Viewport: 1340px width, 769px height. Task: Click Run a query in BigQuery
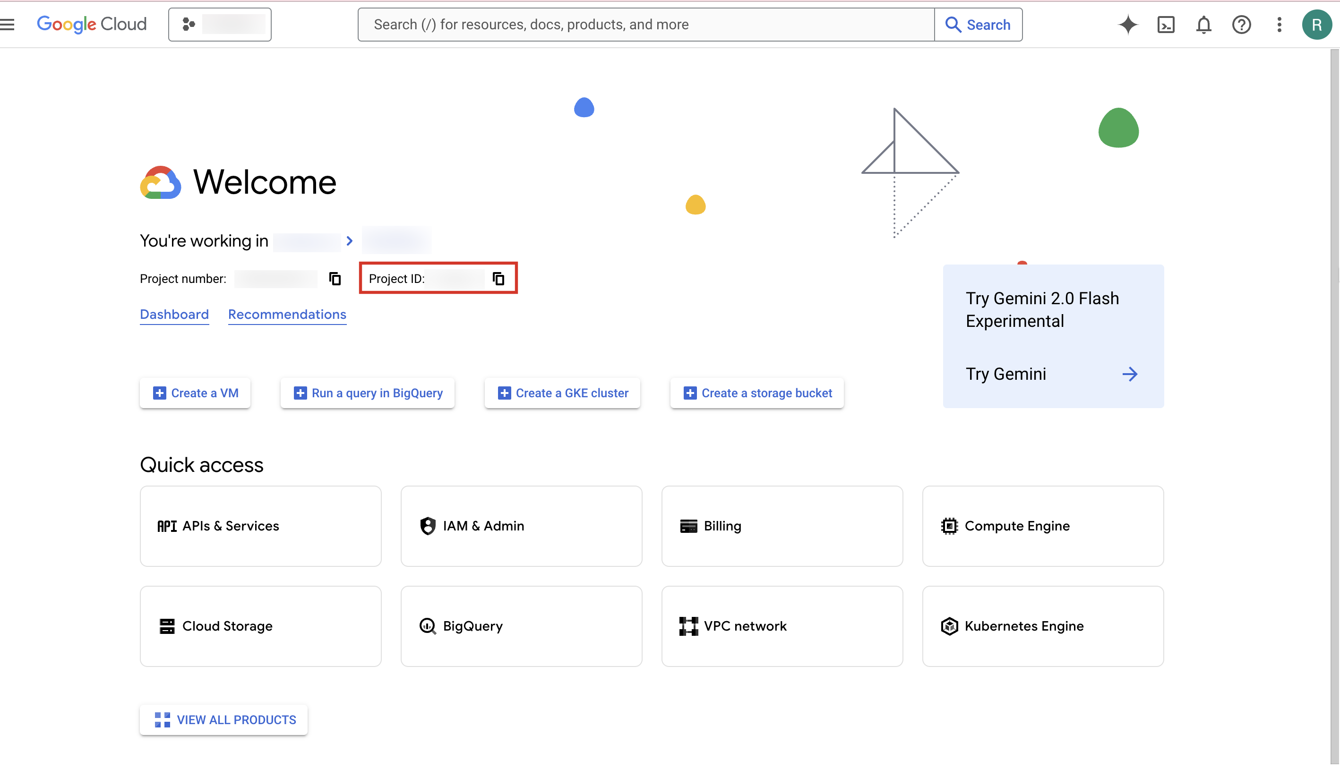click(x=368, y=393)
